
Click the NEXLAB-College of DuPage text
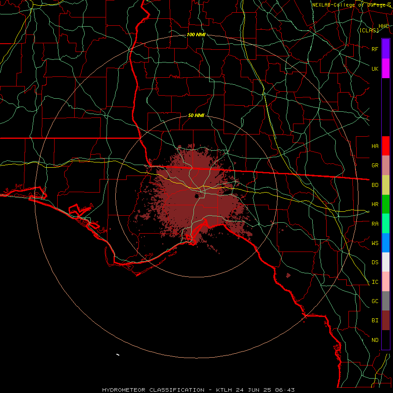[x=349, y=5]
